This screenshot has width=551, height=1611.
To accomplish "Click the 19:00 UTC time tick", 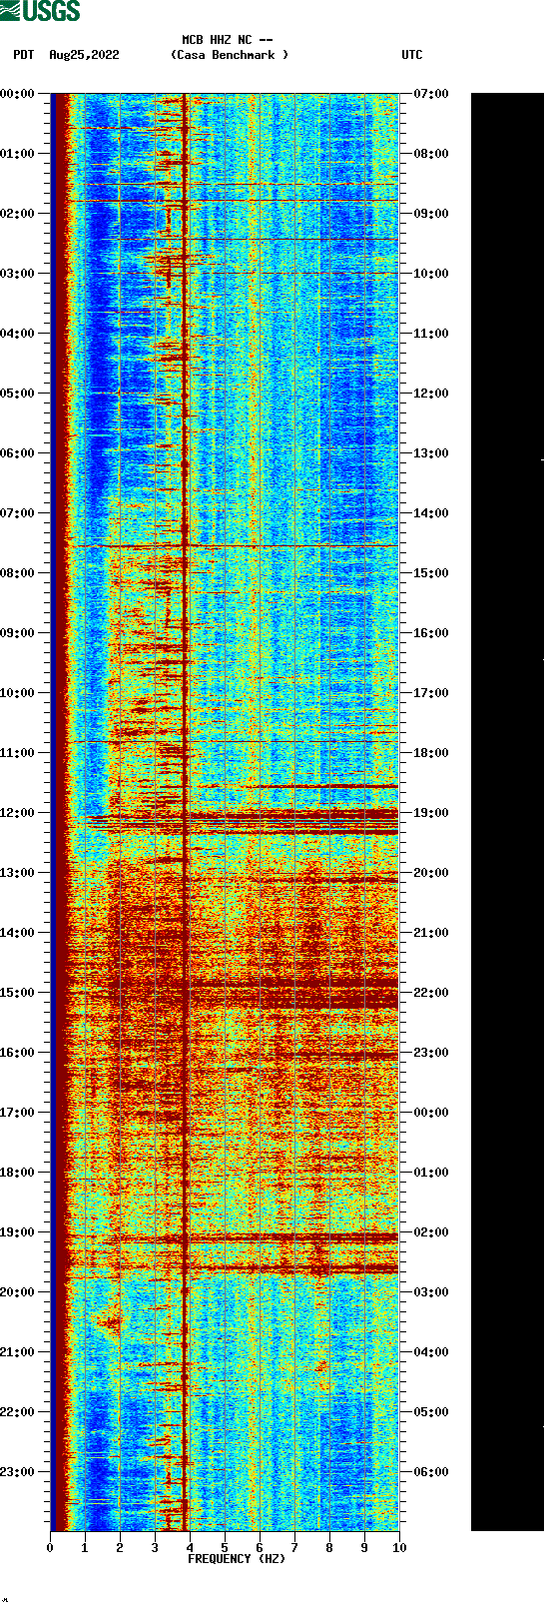I will tap(431, 813).
